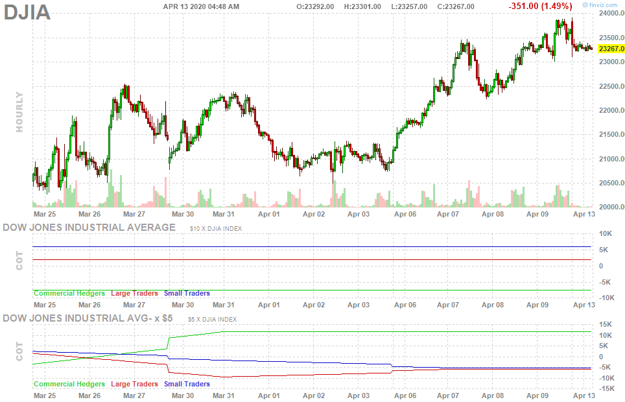The width and height of the screenshot is (625, 402).
Task: Click the 21000.00 price axis label
Action: 612,159
